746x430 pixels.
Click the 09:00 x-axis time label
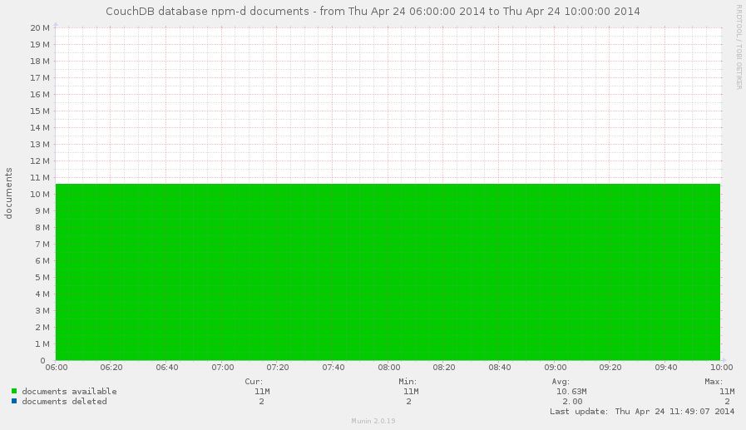tap(556, 368)
